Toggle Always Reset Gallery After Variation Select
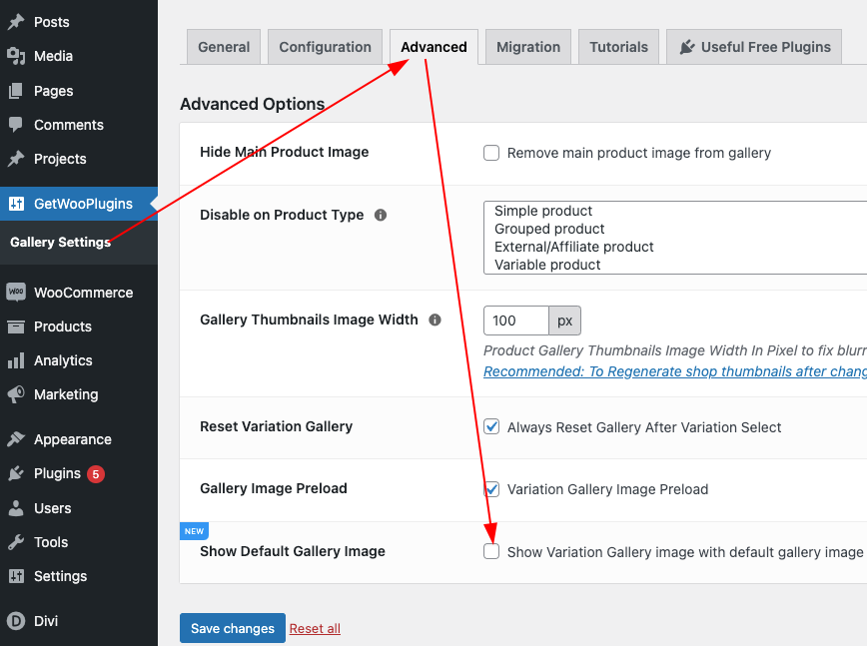Image resolution: width=867 pixels, height=646 pixels. [491, 426]
